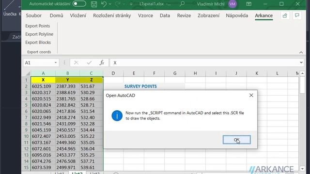The image size is (310, 174).
Task: Select column B header
Action: point(68,73)
